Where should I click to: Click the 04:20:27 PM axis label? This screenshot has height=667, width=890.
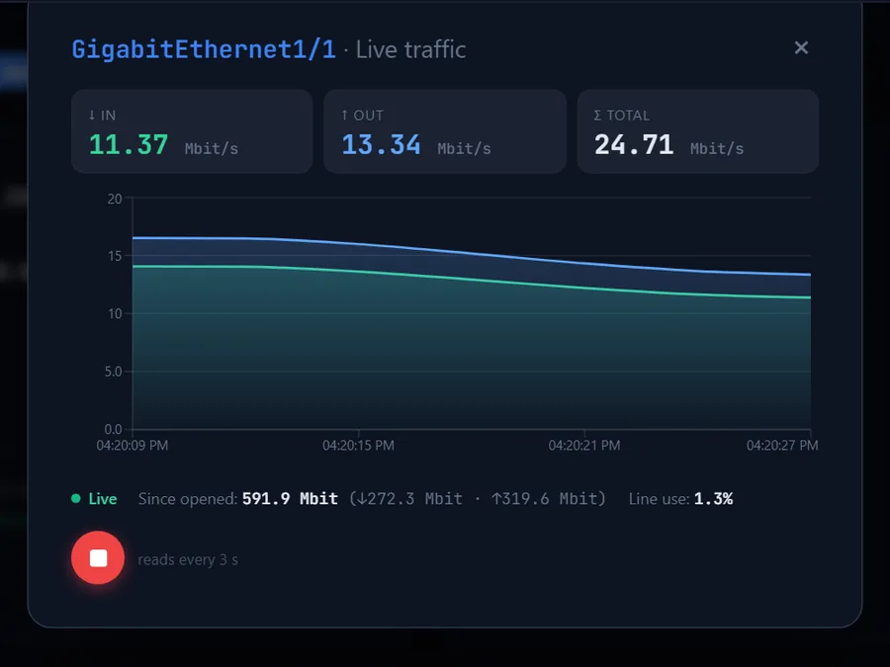click(782, 446)
